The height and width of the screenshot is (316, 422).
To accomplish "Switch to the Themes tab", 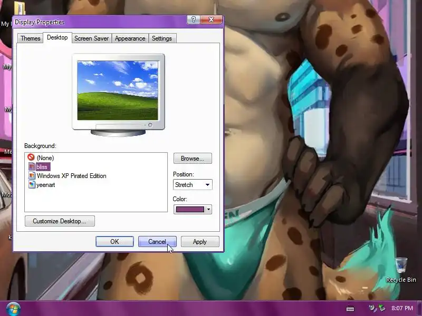I will [31, 38].
